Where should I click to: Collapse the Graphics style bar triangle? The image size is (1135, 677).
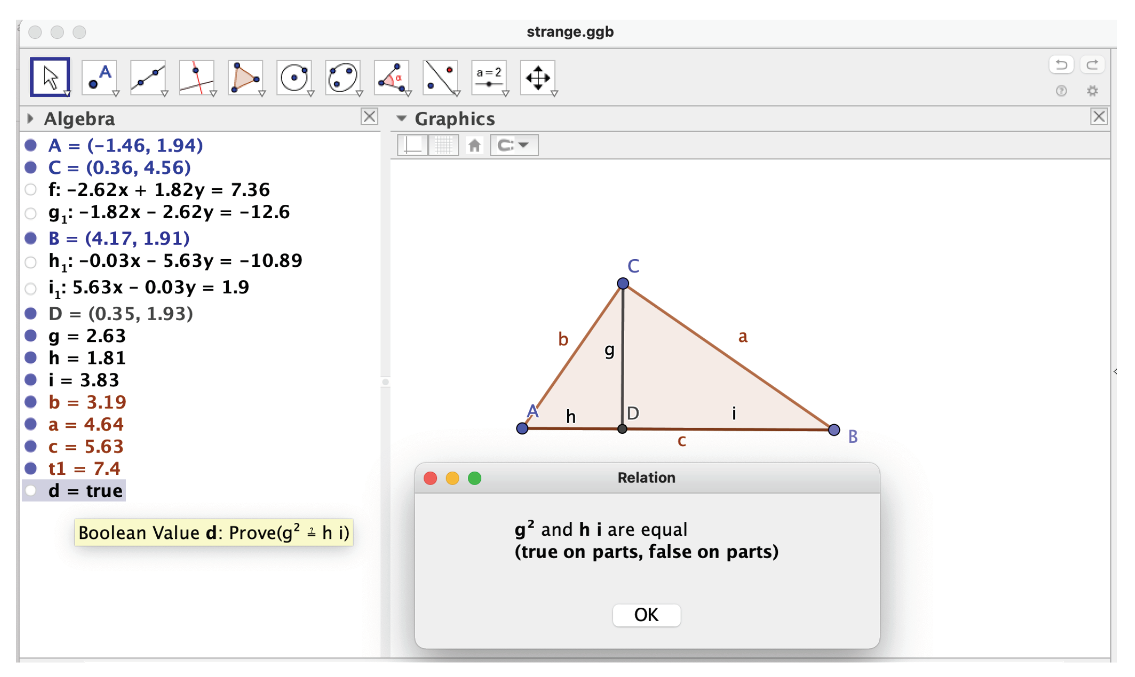pyautogui.click(x=401, y=118)
